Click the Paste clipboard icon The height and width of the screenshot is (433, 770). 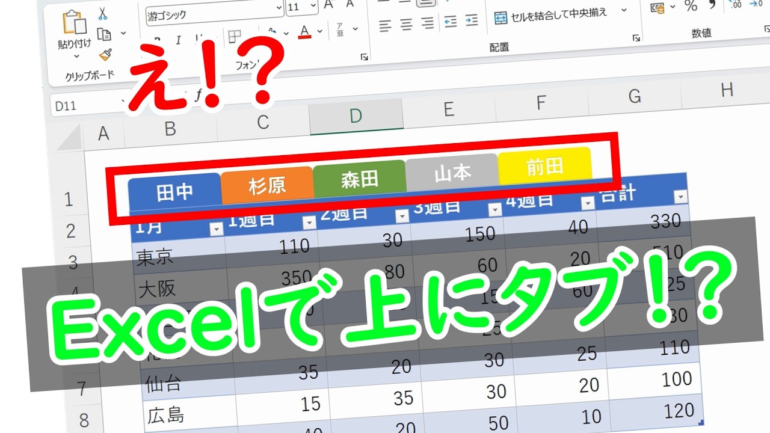coord(74,22)
